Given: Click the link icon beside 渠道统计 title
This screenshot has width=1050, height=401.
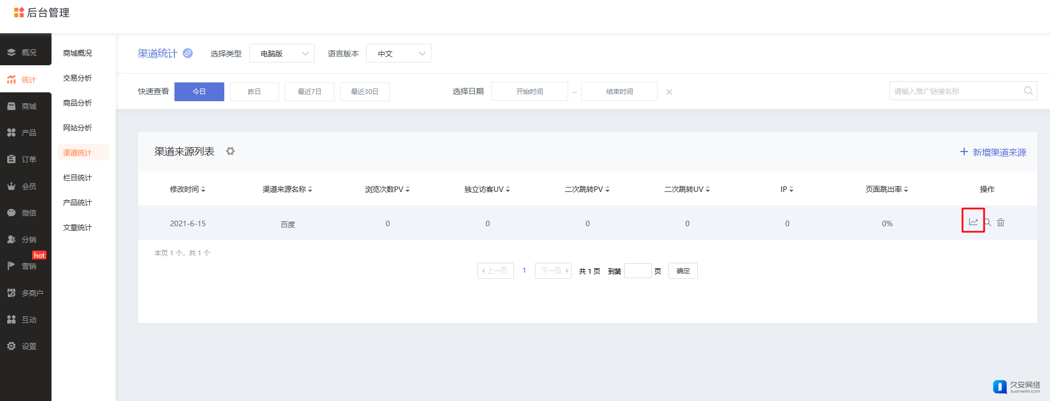Looking at the screenshot, I should [x=188, y=53].
